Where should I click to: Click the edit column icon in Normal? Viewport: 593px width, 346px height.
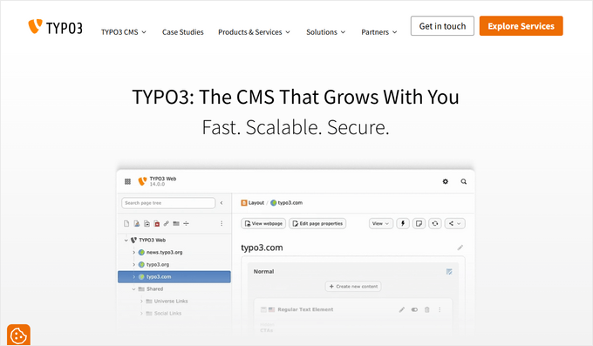click(449, 272)
